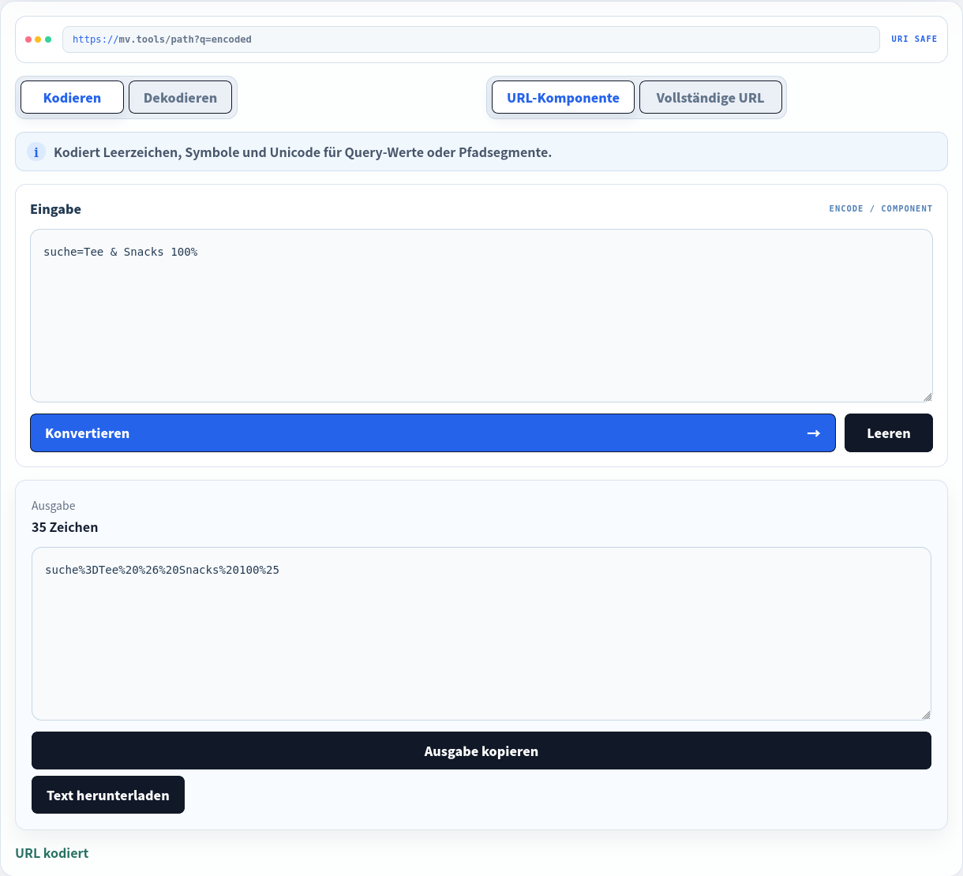This screenshot has height=876, width=963.
Task: Click the arrow icon on the Konvertieren button
Action: coord(814,433)
